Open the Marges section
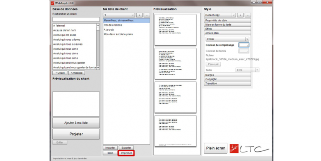This screenshot has height=161, width=321. (228, 75)
